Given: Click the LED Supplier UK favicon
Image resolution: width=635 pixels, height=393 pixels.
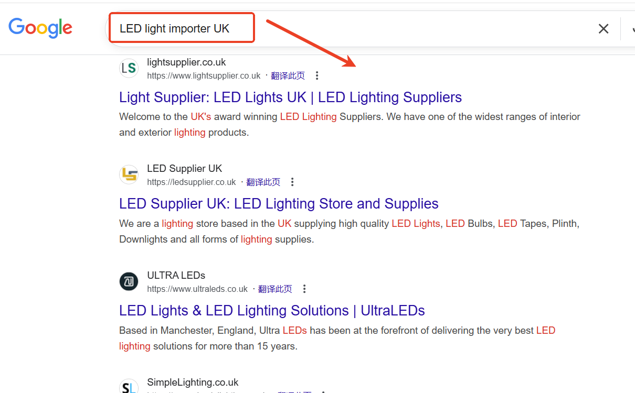Looking at the screenshot, I should click(x=129, y=174).
